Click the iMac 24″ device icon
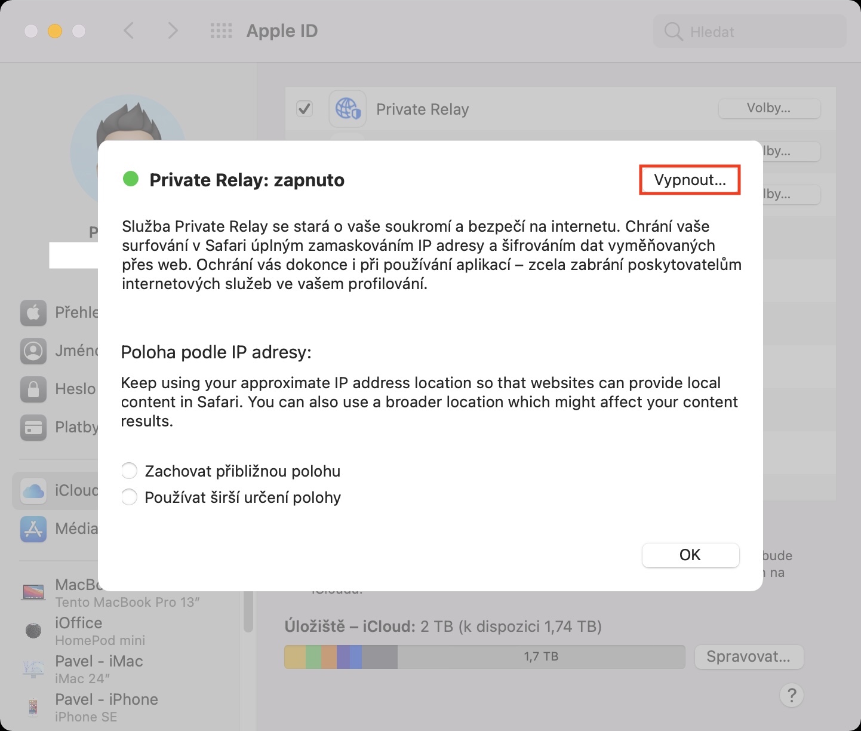The width and height of the screenshot is (861, 731). (33, 669)
